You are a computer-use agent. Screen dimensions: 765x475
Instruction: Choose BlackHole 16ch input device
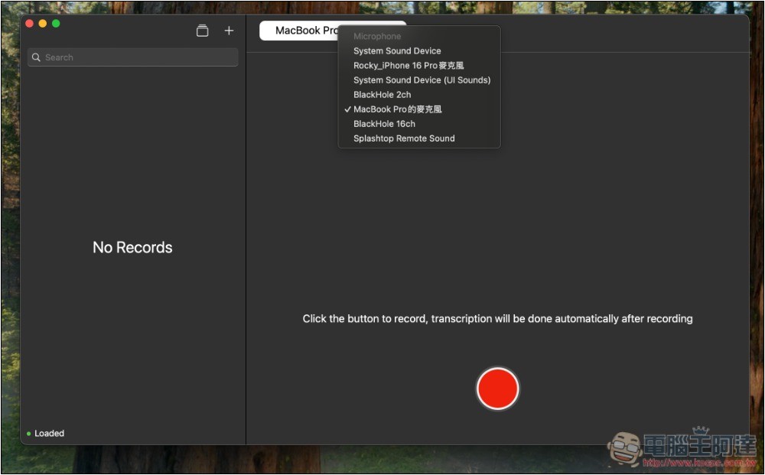[x=384, y=124]
